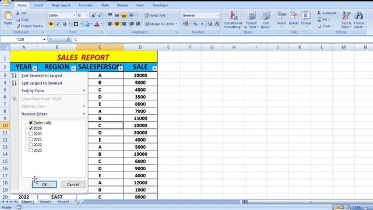Image resolution: width=373 pixels, height=210 pixels.
Task: Align text to the left
Action: click(x=110, y=24)
